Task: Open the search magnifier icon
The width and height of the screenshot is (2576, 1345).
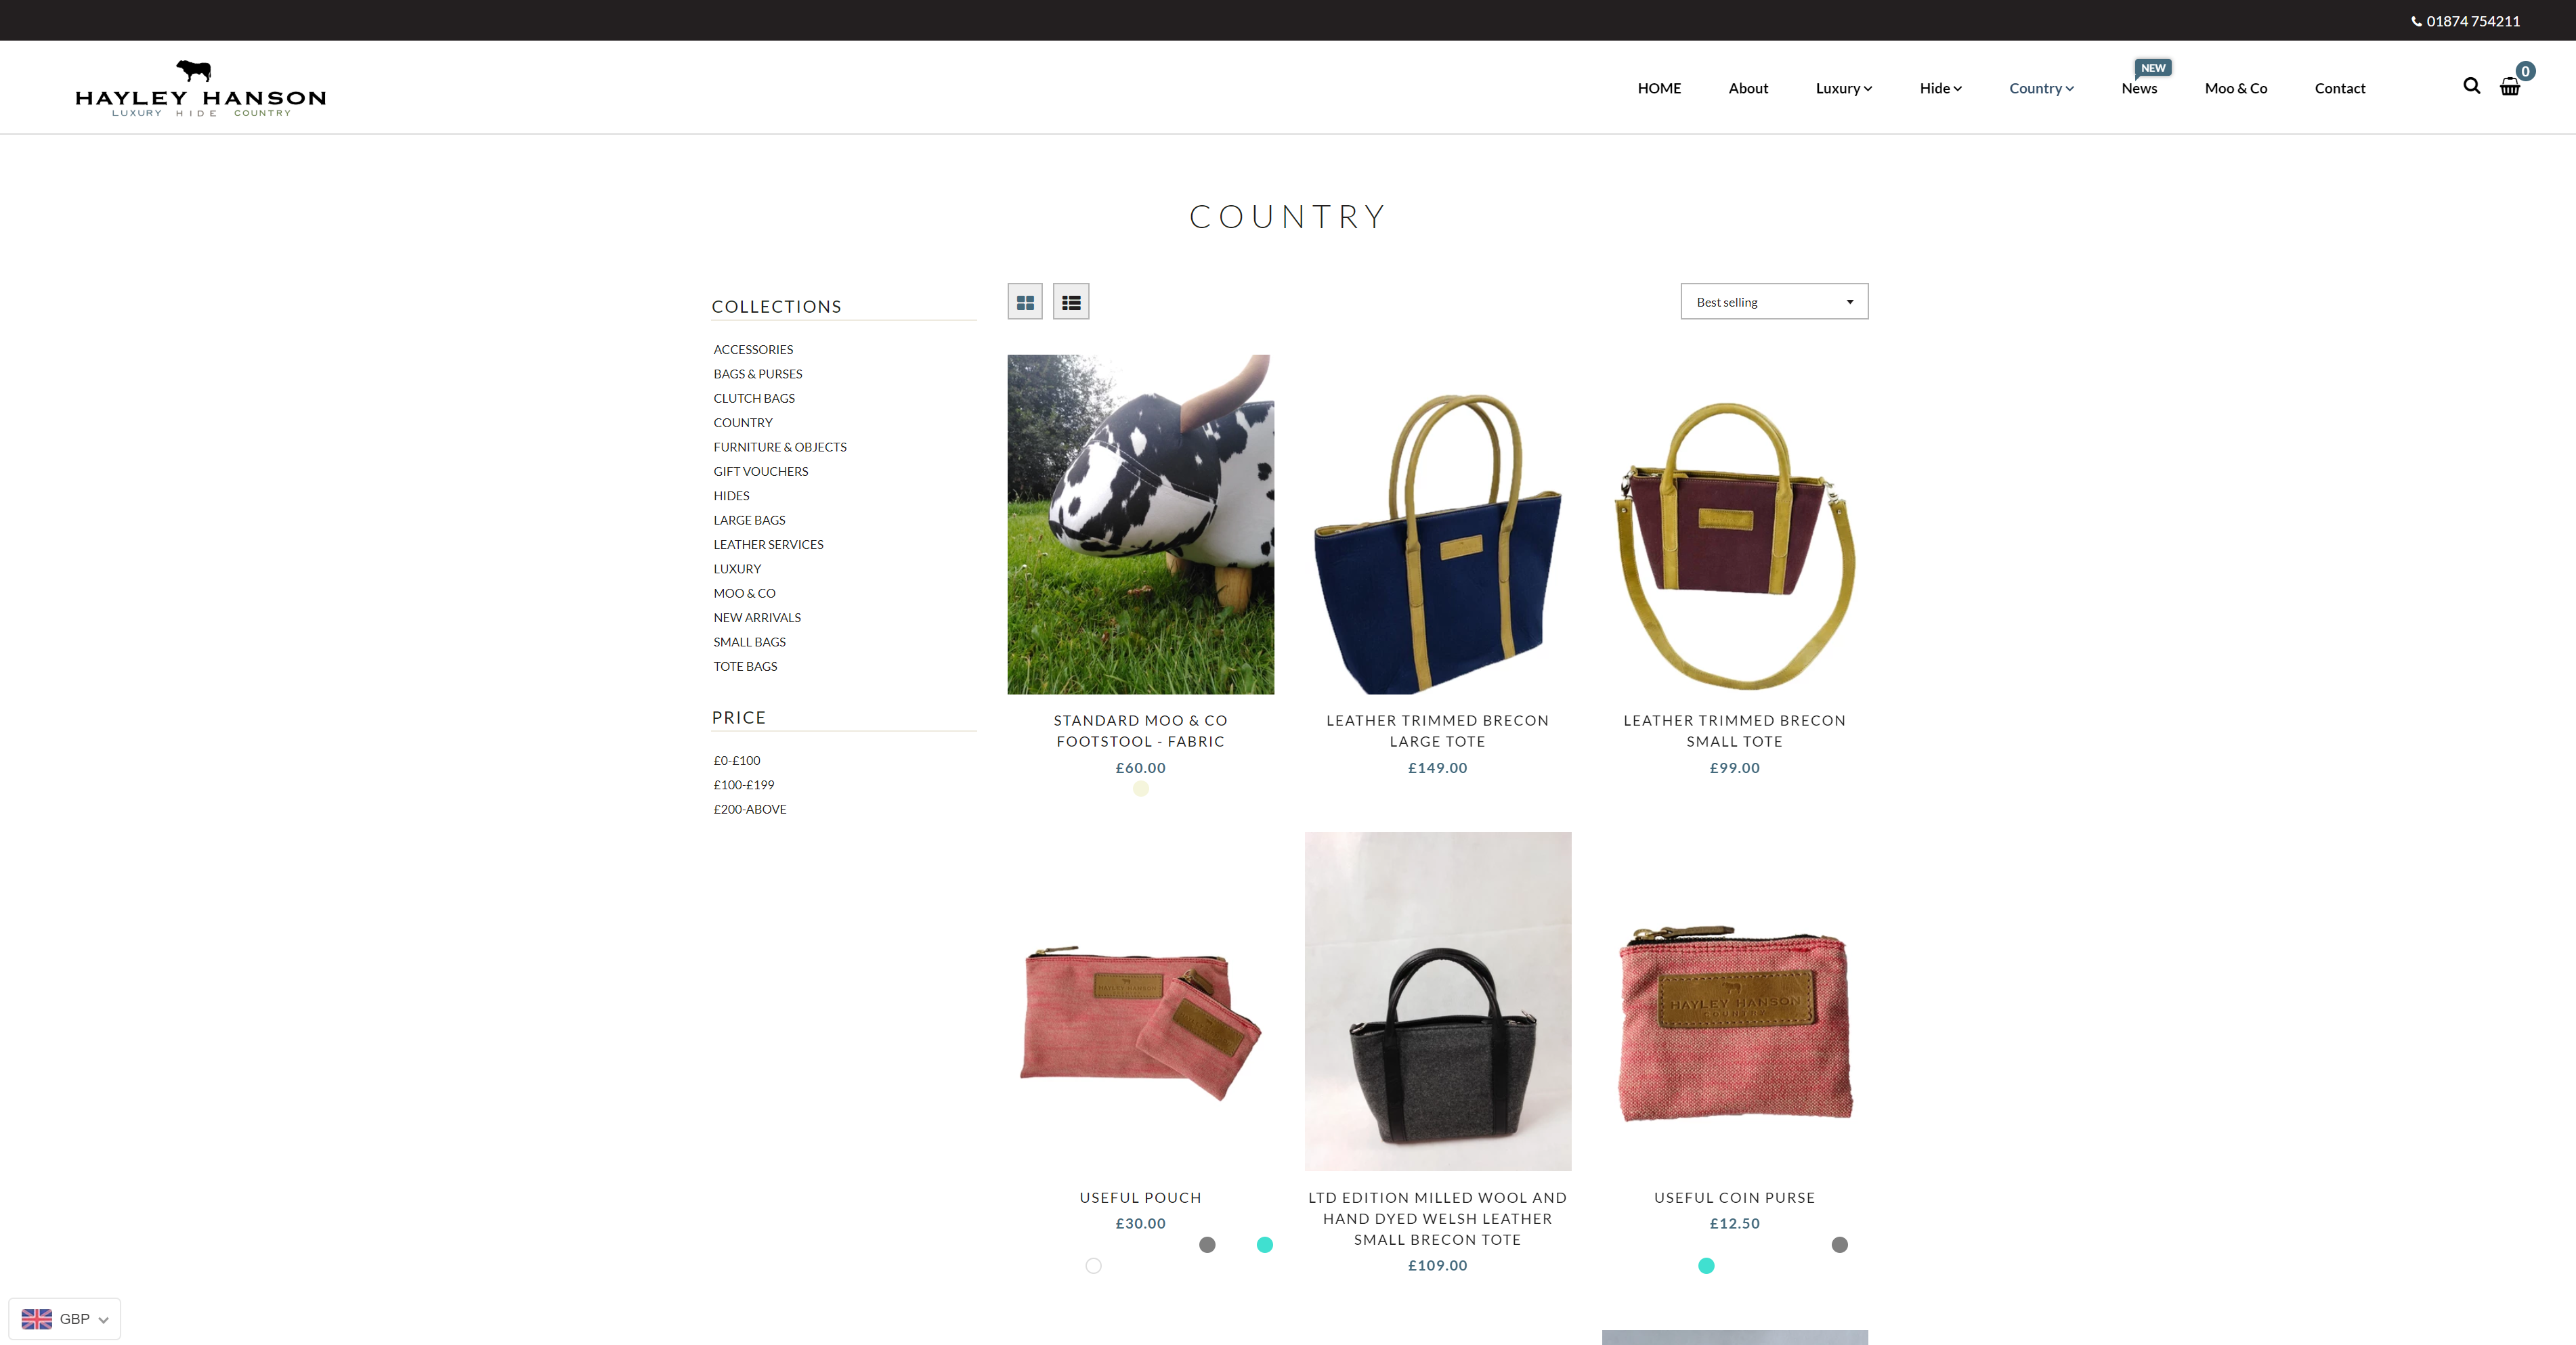Action: [2471, 86]
